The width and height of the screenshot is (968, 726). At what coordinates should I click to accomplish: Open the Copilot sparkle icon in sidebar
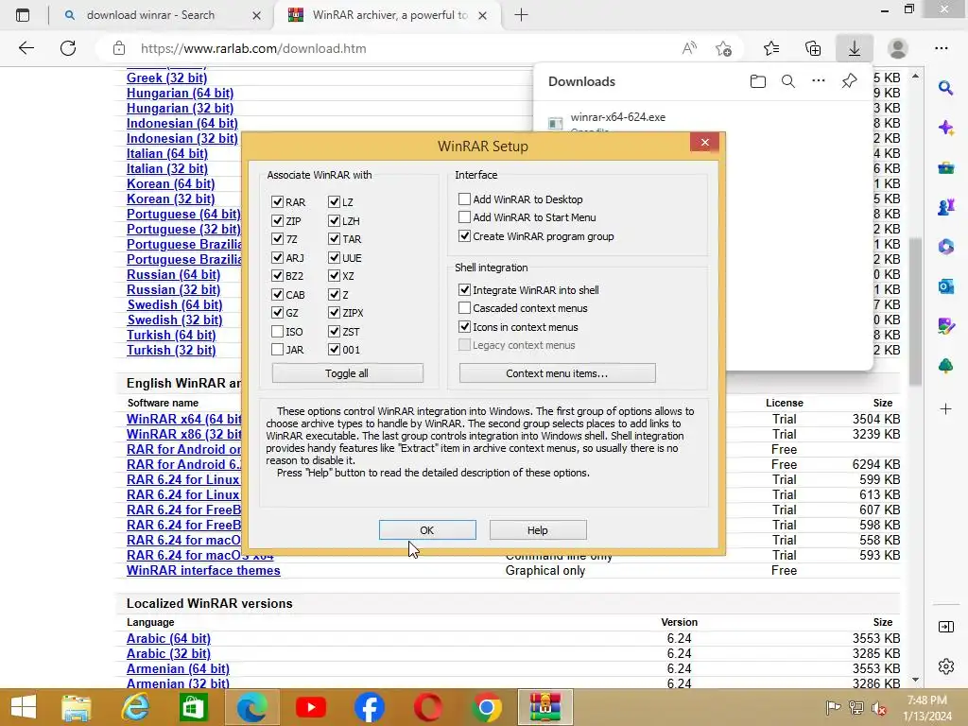point(945,128)
